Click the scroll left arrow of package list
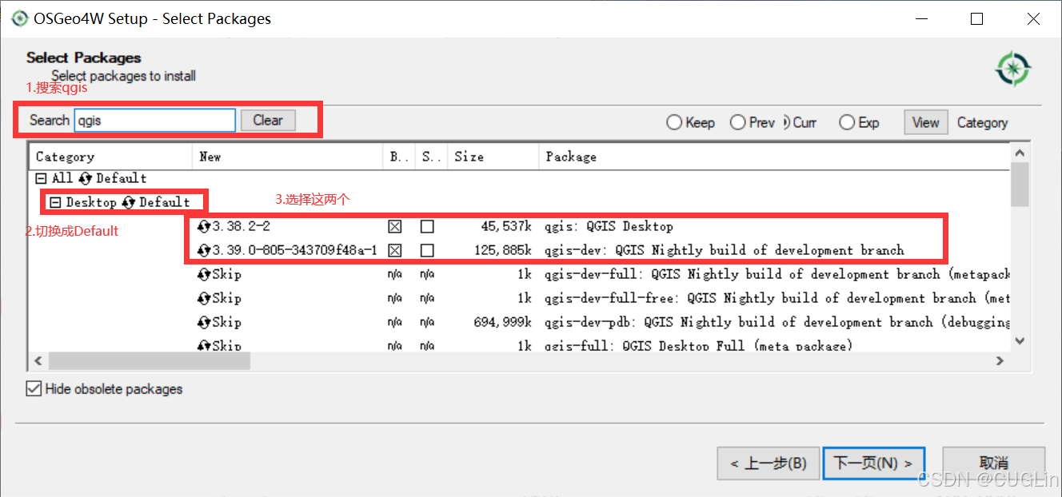Image resolution: width=1062 pixels, height=497 pixels. tap(38, 361)
